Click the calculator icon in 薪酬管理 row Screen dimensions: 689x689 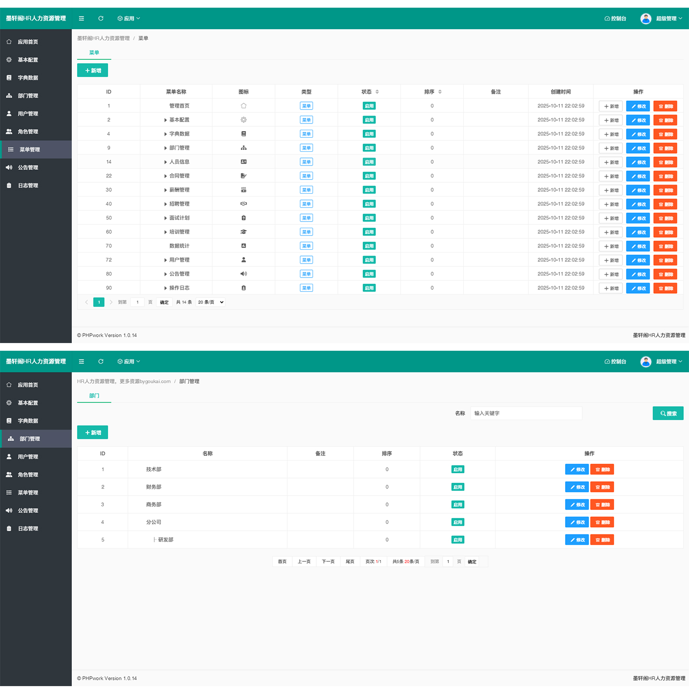244,190
